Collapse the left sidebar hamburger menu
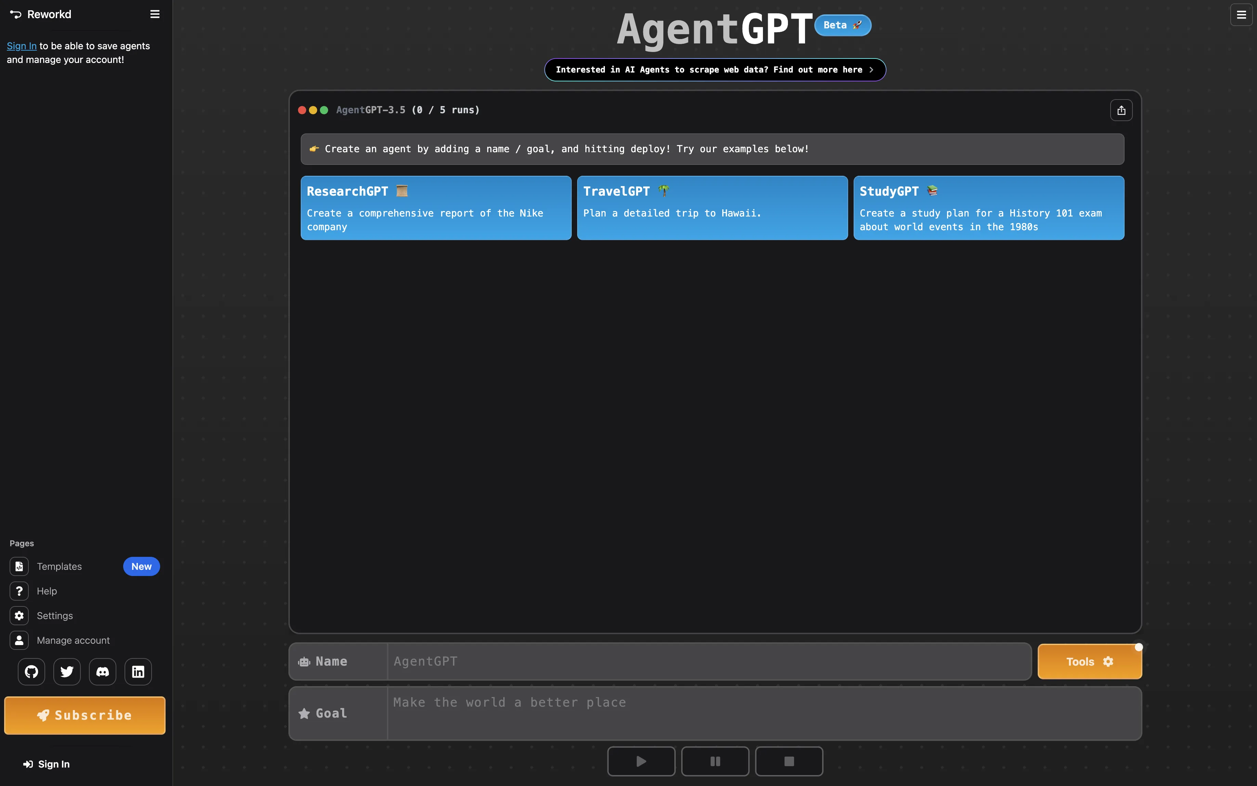The height and width of the screenshot is (786, 1257). coord(154,14)
